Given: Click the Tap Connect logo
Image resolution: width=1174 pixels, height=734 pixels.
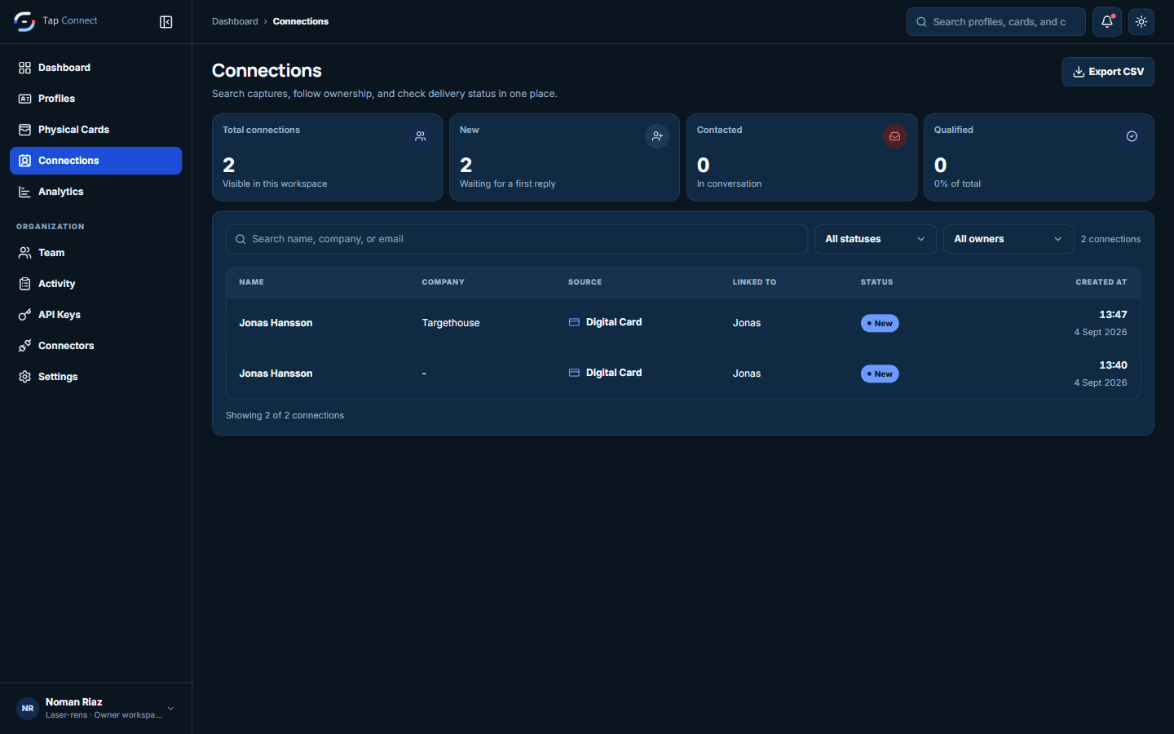Looking at the screenshot, I should (x=24, y=22).
